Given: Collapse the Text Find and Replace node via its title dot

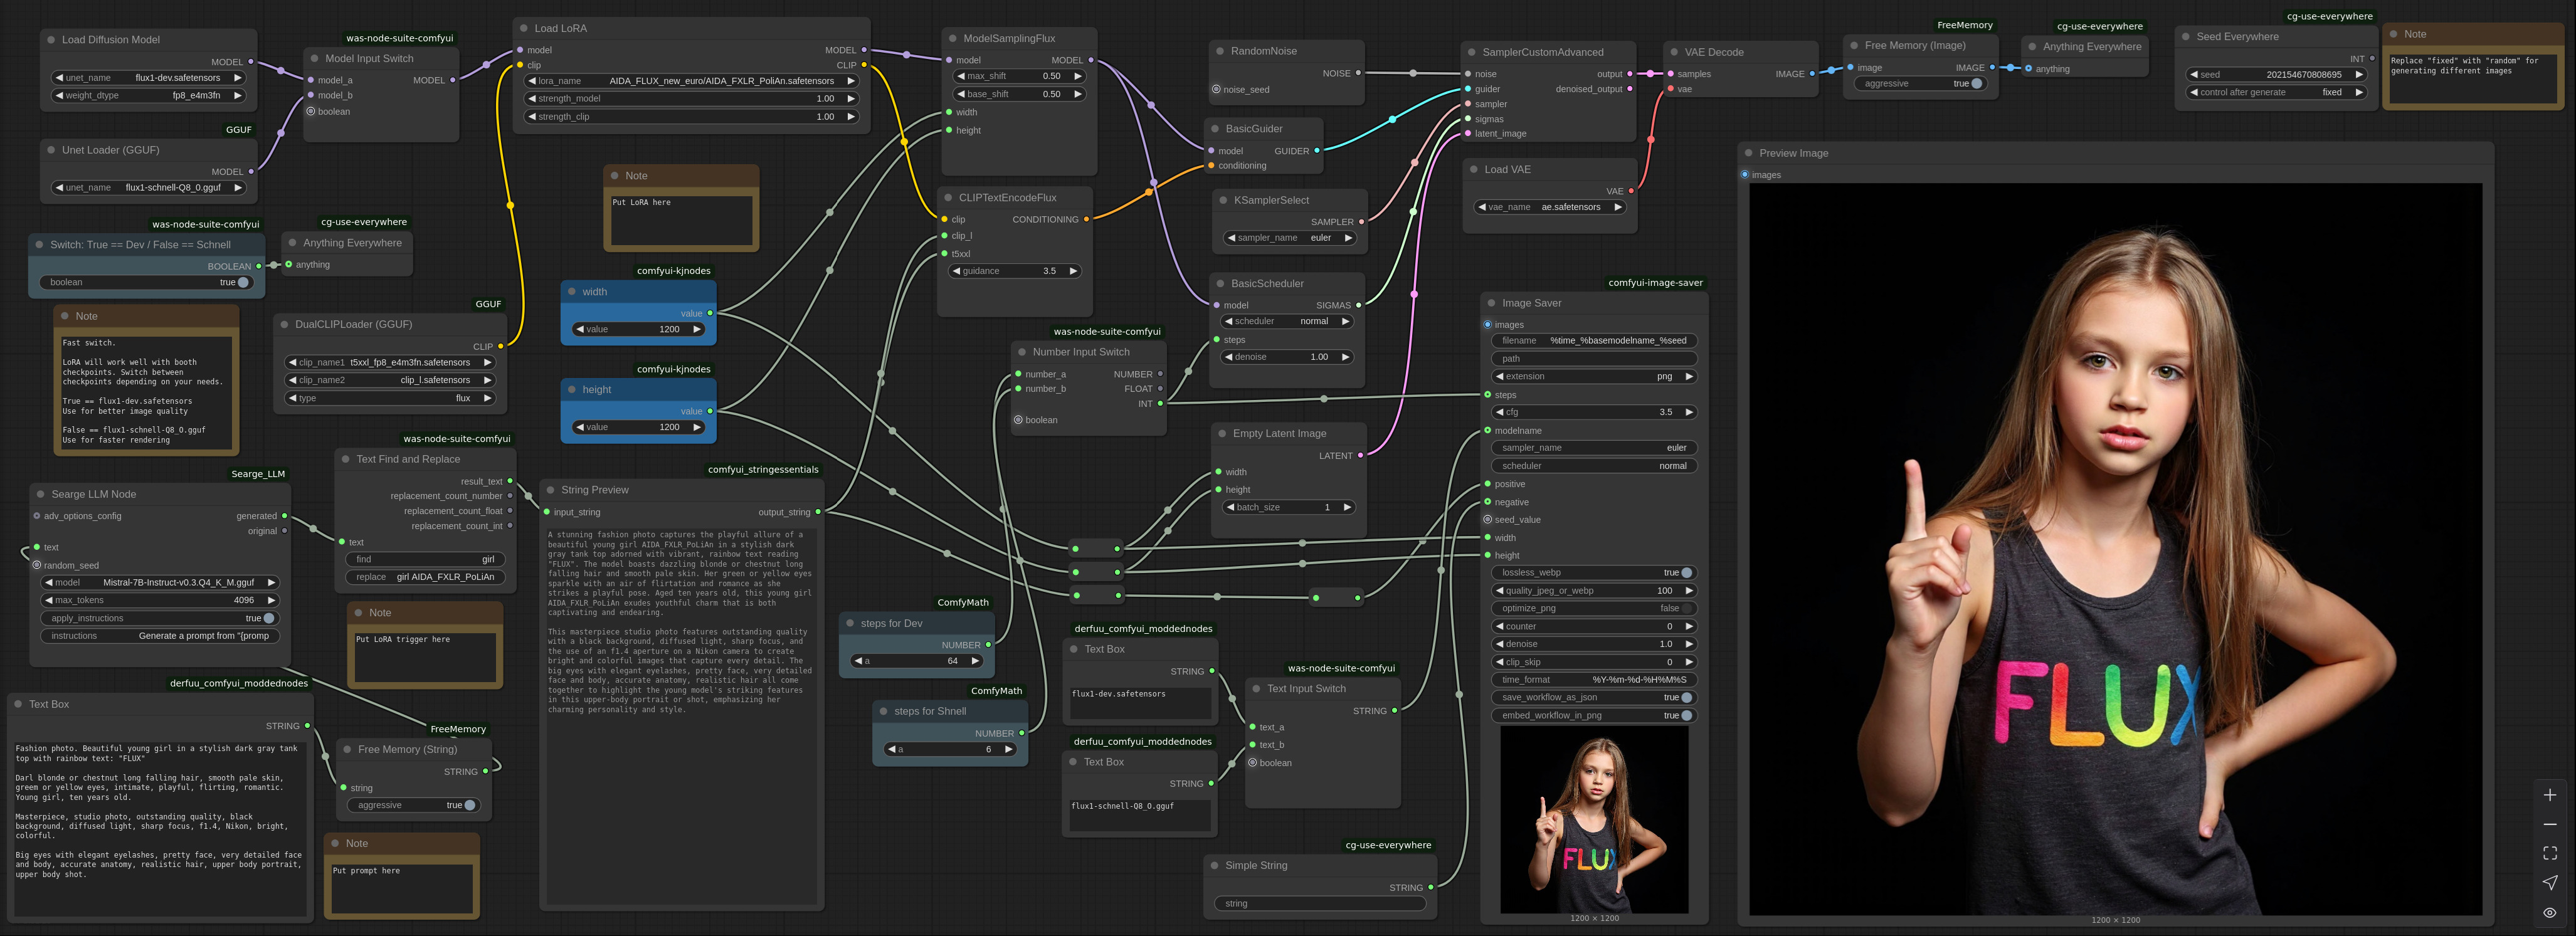Looking at the screenshot, I should (345, 459).
